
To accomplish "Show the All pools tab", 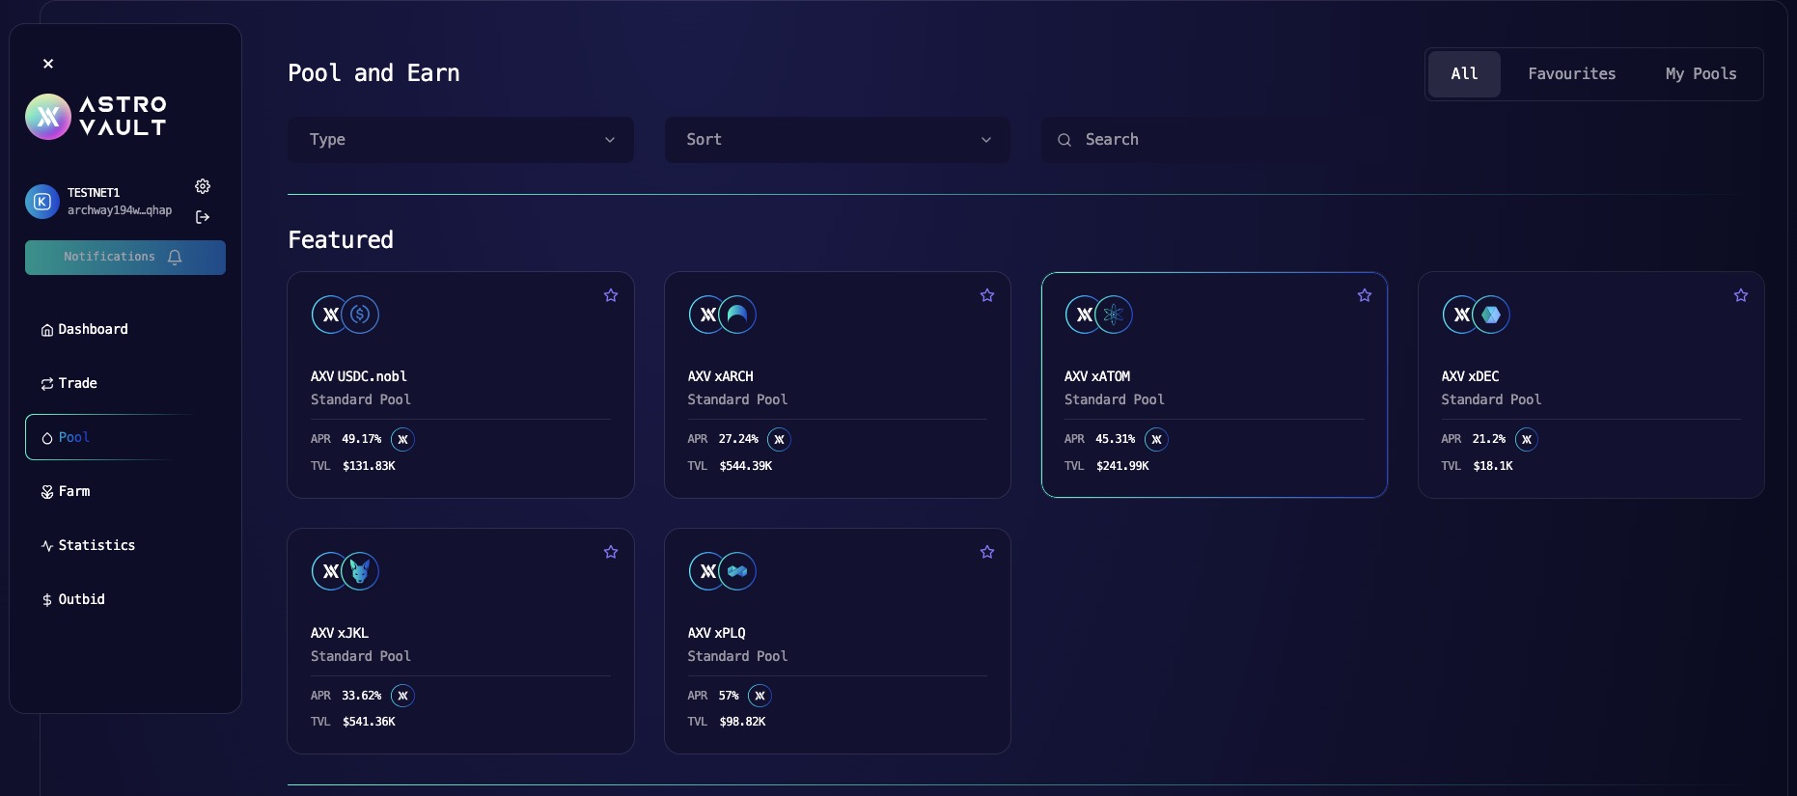I will point(1464,74).
